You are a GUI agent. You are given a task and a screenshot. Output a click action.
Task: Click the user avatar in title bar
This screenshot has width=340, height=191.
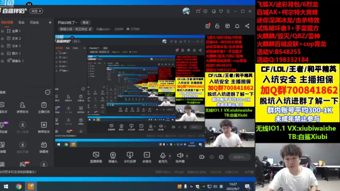click(x=186, y=11)
